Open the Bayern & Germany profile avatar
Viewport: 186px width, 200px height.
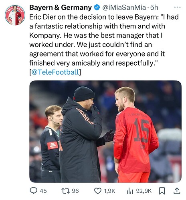point(15,15)
